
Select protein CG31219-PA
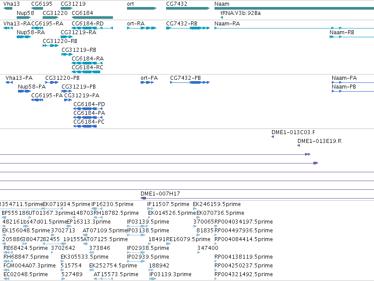tap(82, 96)
